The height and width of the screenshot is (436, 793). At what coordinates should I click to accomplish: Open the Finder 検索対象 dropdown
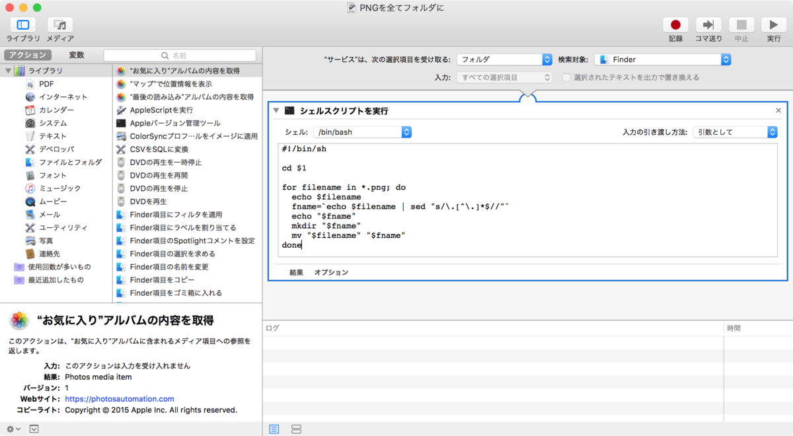(x=663, y=59)
